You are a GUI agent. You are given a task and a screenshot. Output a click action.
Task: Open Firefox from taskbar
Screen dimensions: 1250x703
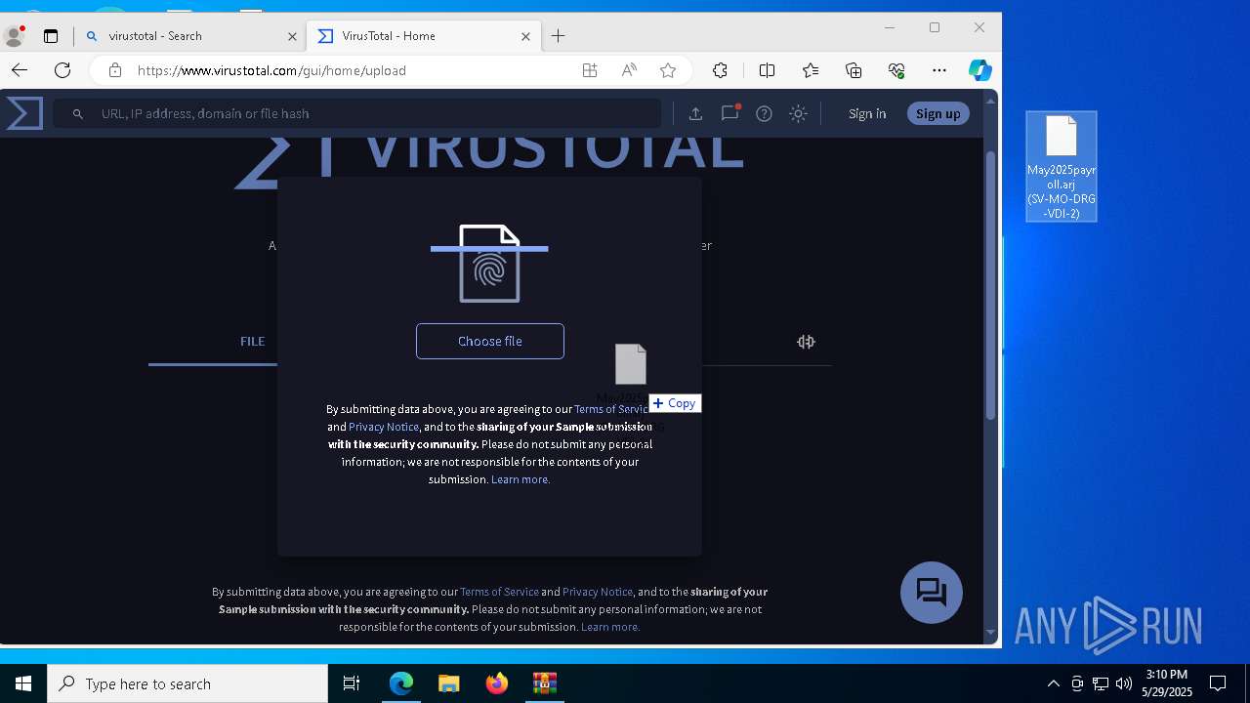[x=496, y=683]
